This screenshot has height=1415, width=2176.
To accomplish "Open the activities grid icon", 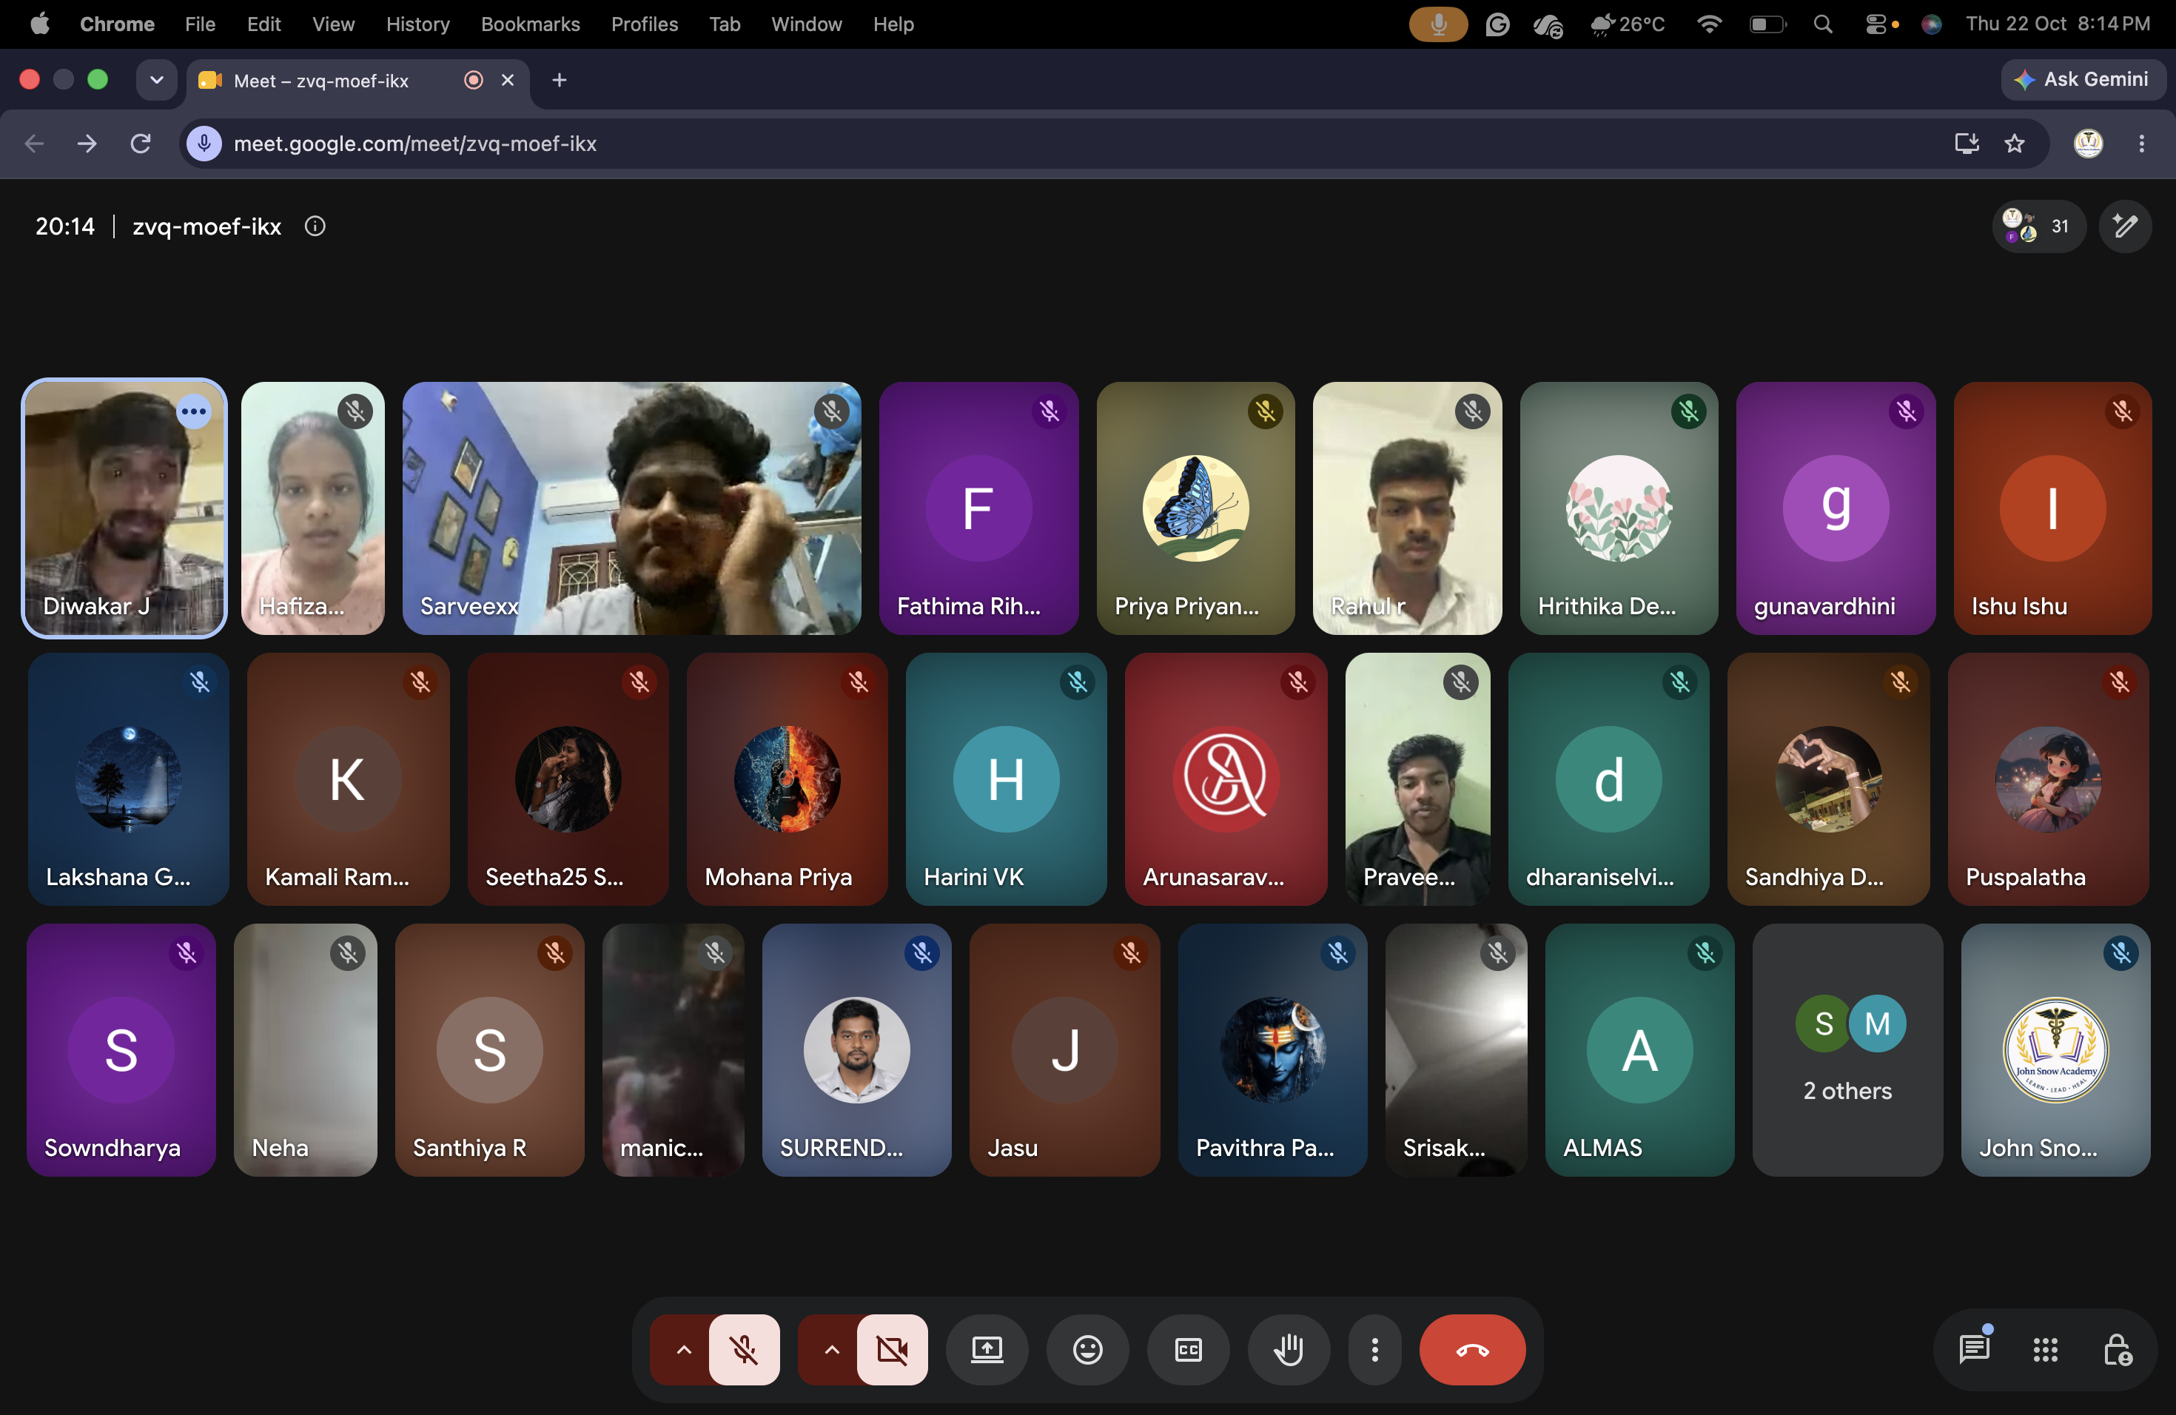I will pos(2045,1349).
